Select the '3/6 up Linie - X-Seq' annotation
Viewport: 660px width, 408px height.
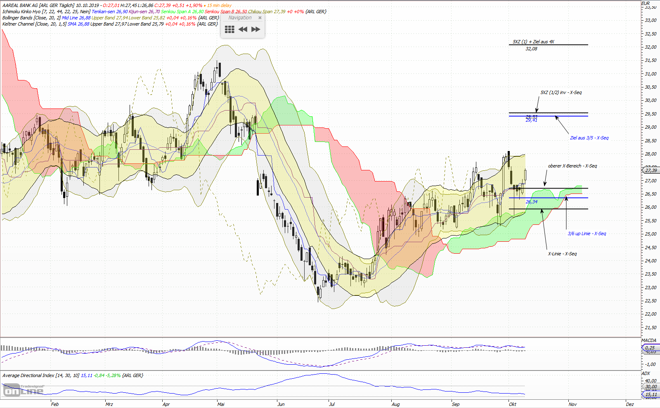[587, 233]
